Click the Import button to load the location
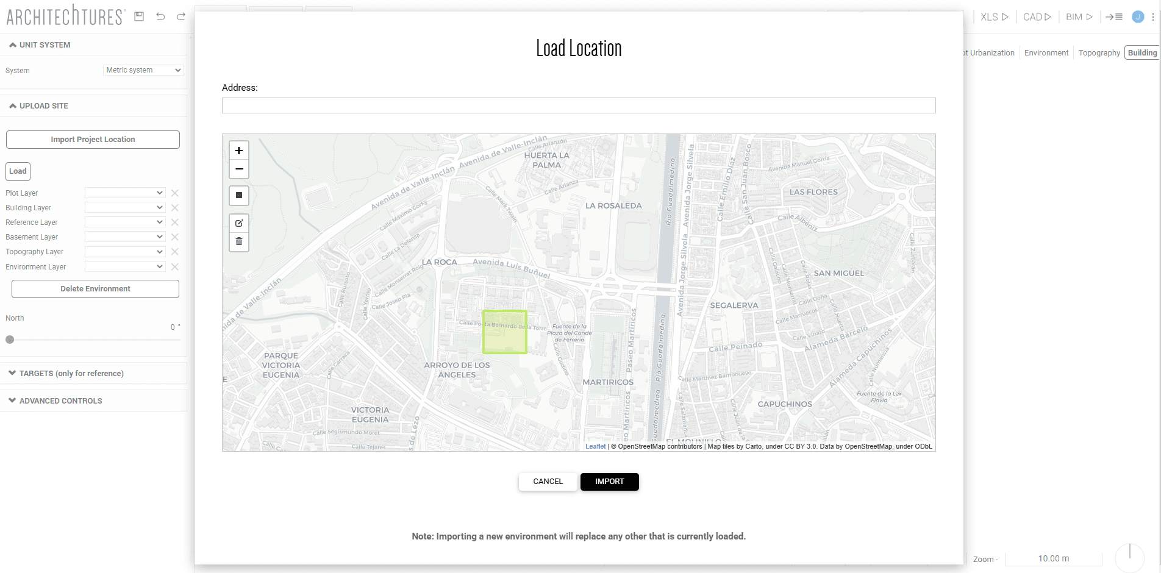This screenshot has height=573, width=1161. (x=609, y=482)
